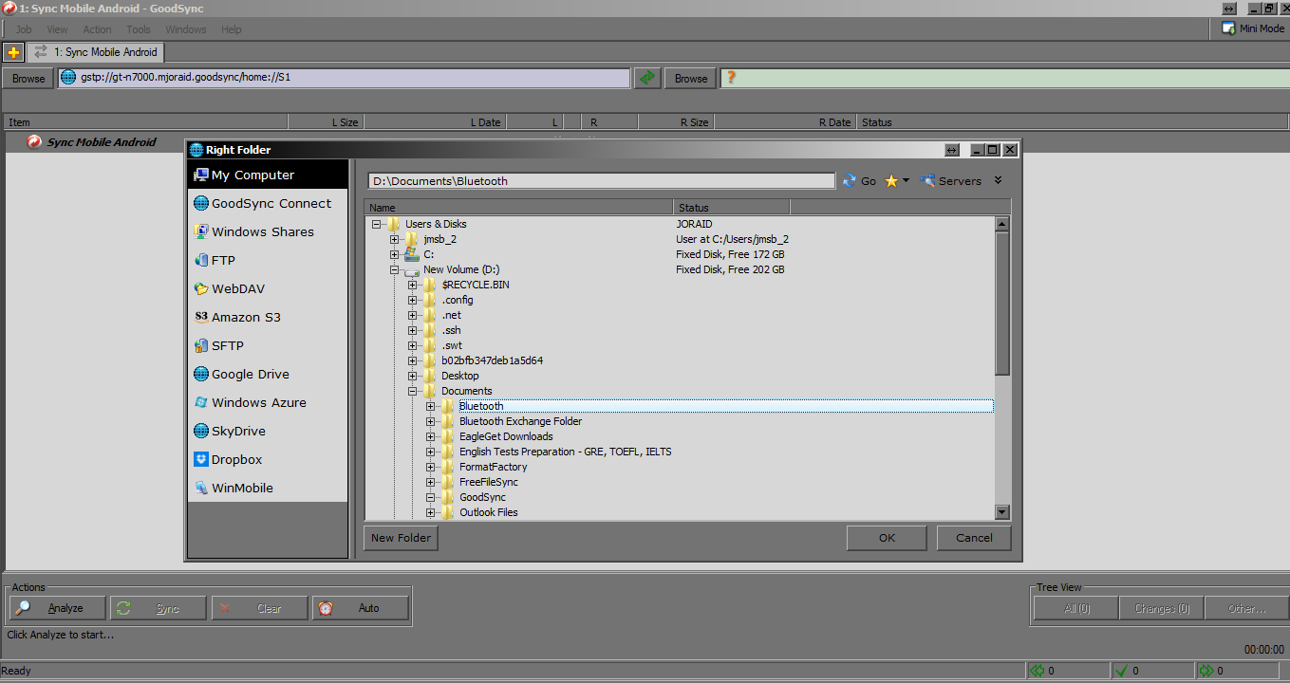Select the FormatFactory folder

pyautogui.click(x=493, y=467)
